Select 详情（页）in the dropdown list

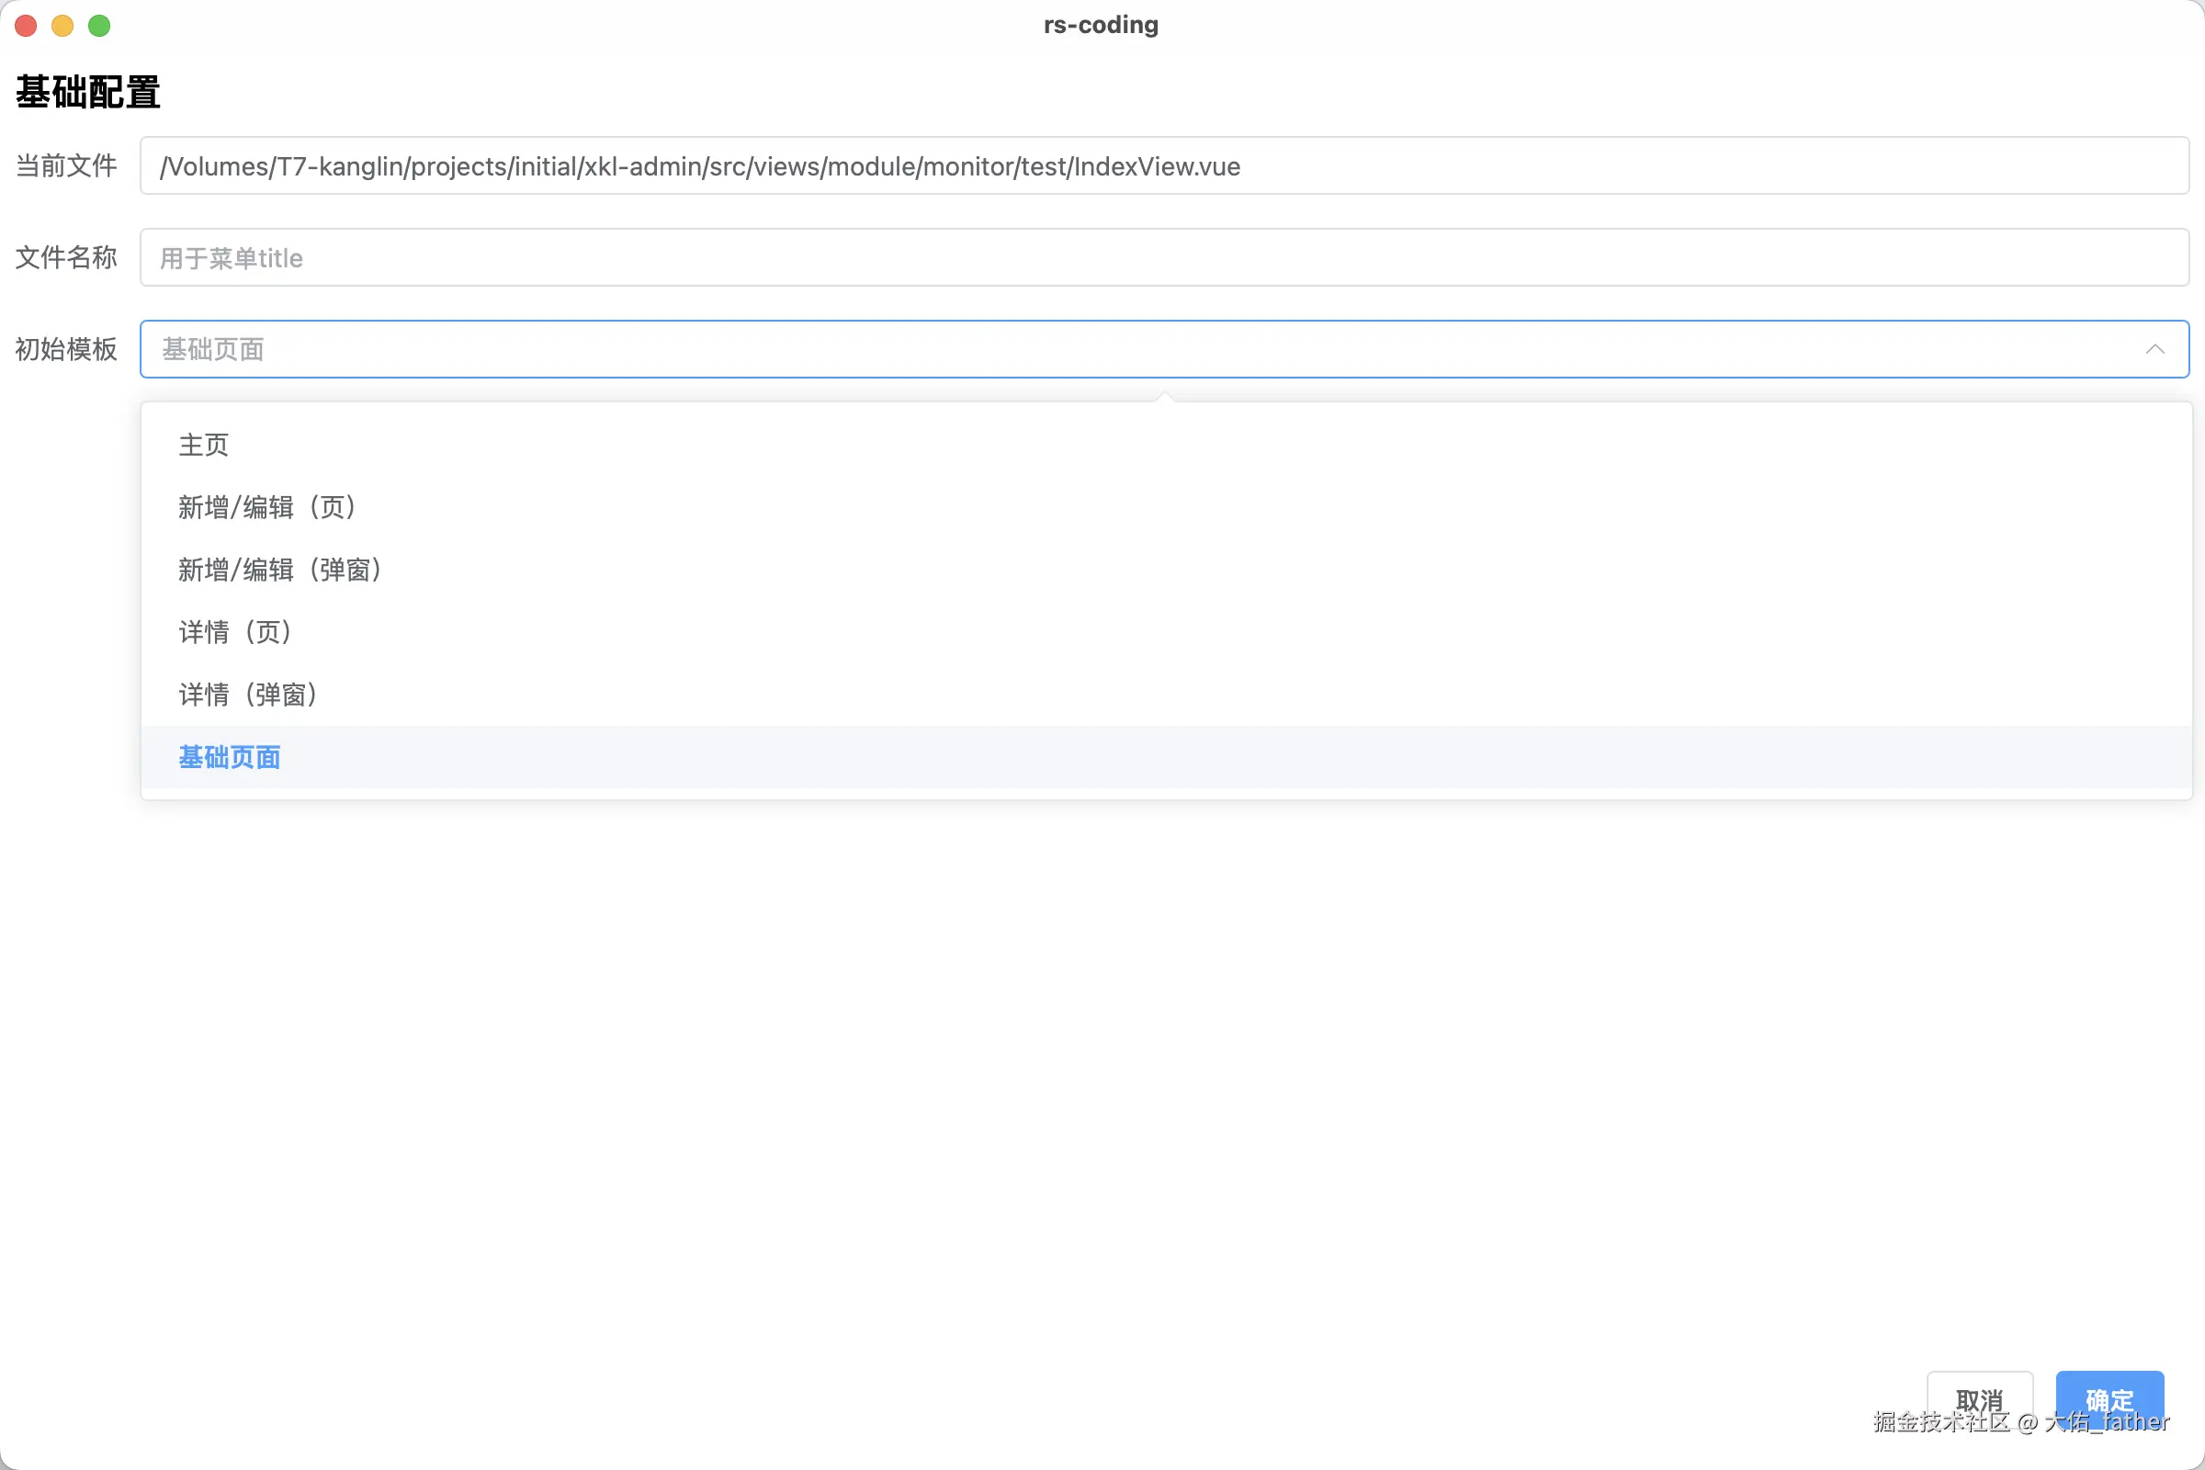(236, 632)
